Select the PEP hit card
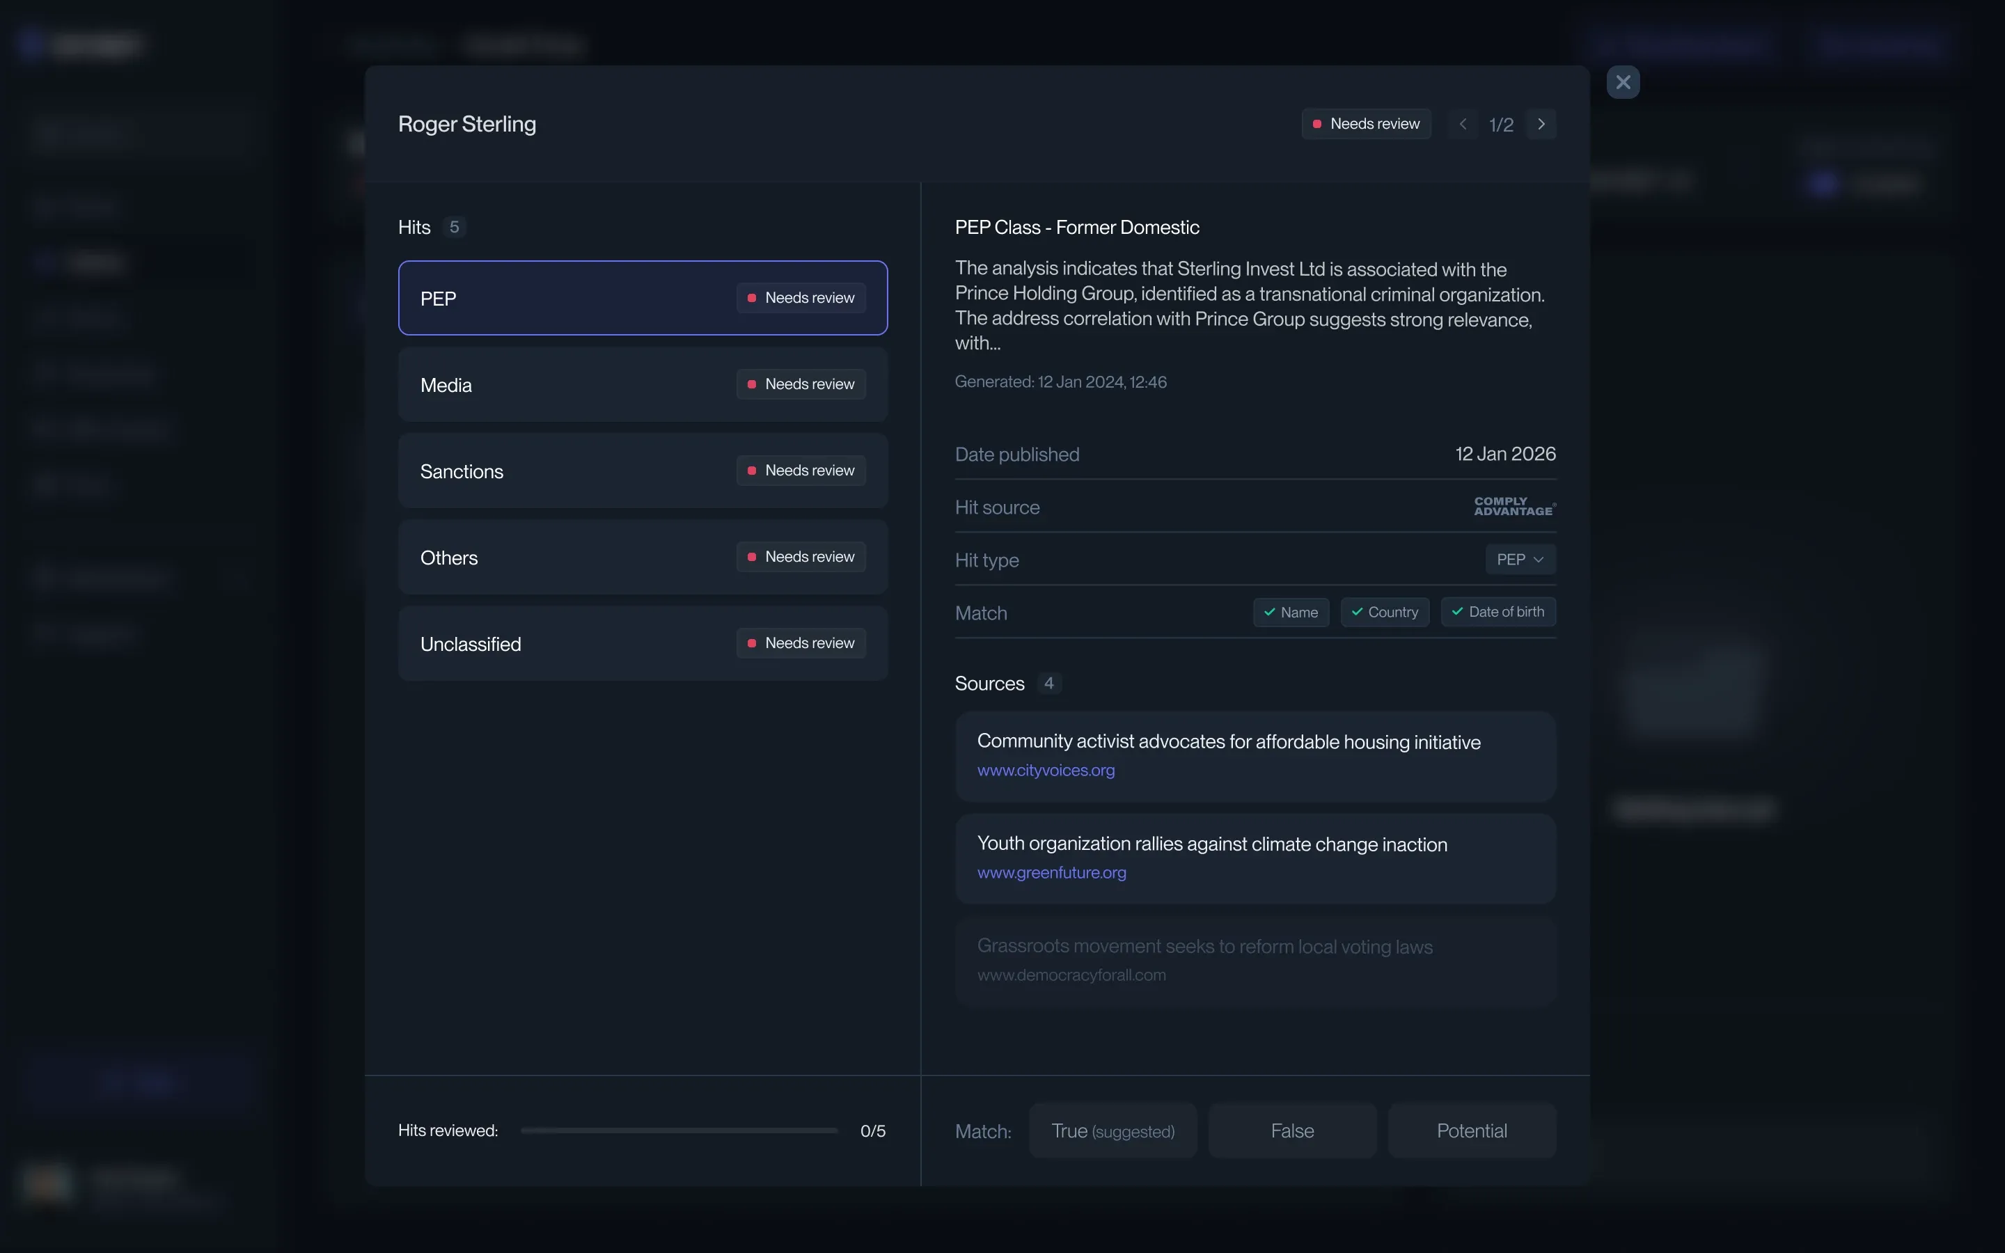This screenshot has height=1253, width=2005. pyautogui.click(x=643, y=299)
